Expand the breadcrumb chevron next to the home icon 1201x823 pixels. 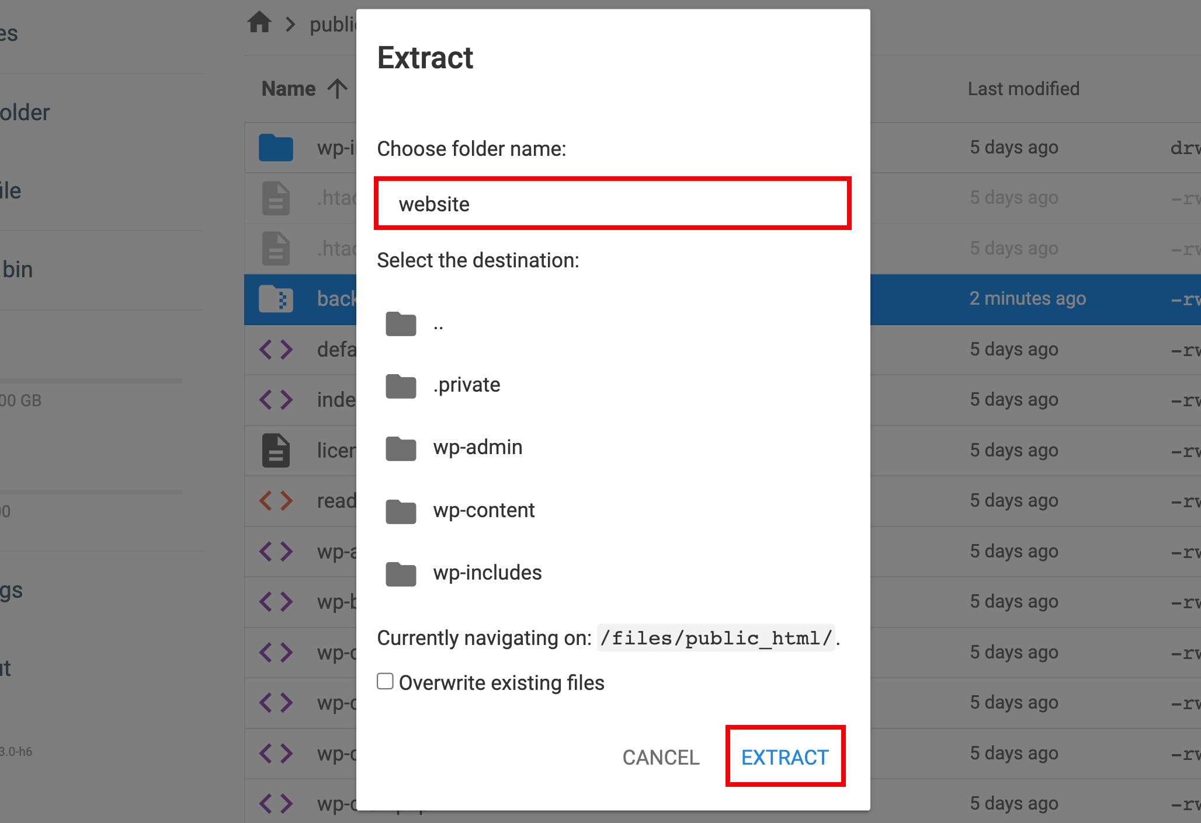pyautogui.click(x=290, y=23)
